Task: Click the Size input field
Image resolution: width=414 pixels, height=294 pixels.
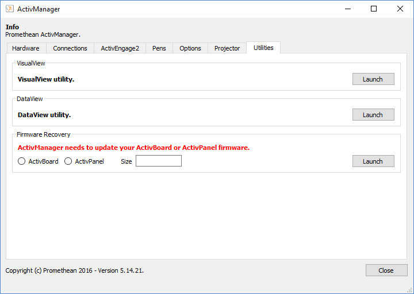Action: 159,161
